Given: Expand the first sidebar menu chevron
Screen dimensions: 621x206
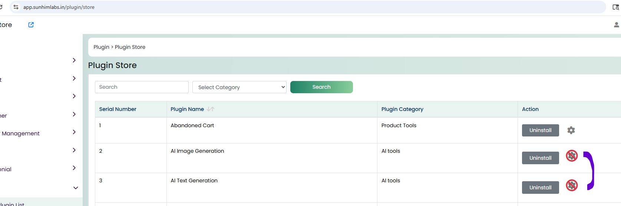Looking at the screenshot, I should click(x=74, y=60).
